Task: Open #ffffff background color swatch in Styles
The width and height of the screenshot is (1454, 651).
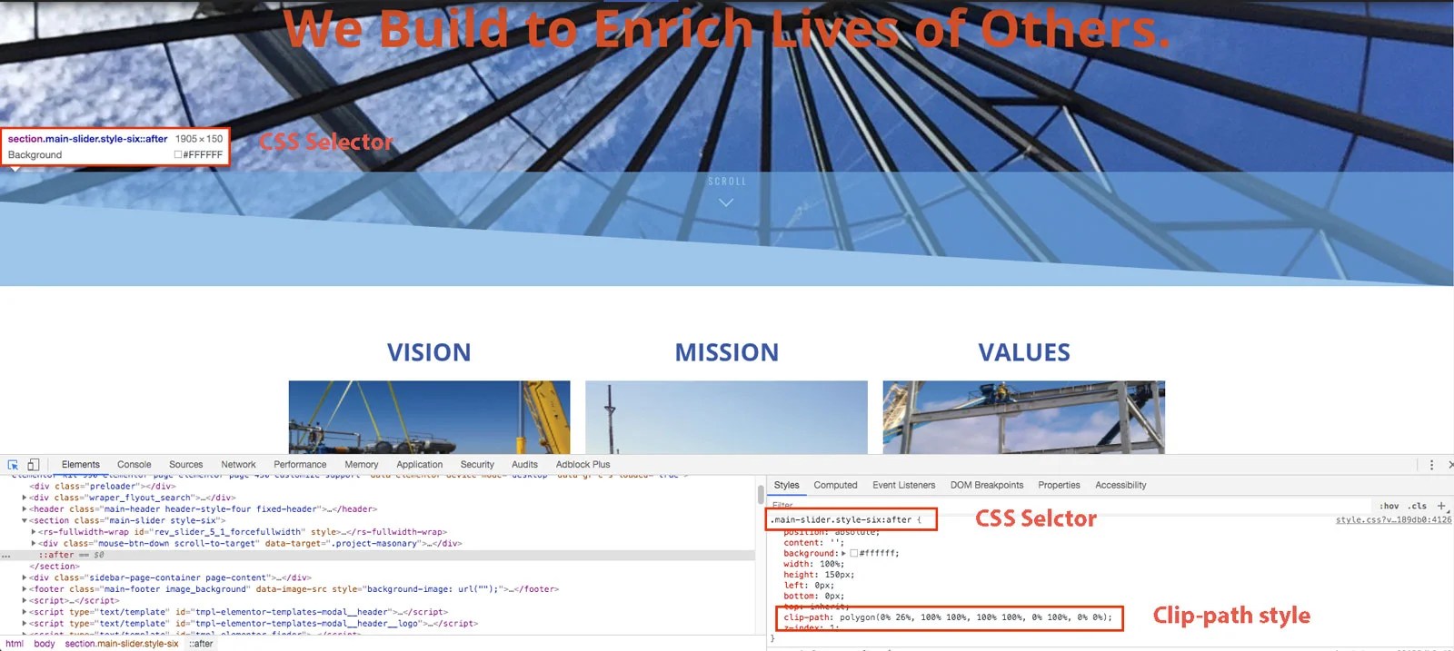Action: pos(854,553)
